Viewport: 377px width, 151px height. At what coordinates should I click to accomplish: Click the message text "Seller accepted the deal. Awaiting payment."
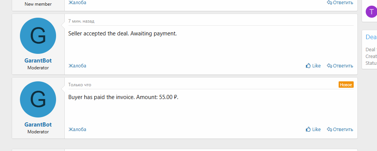pyautogui.click(x=122, y=34)
